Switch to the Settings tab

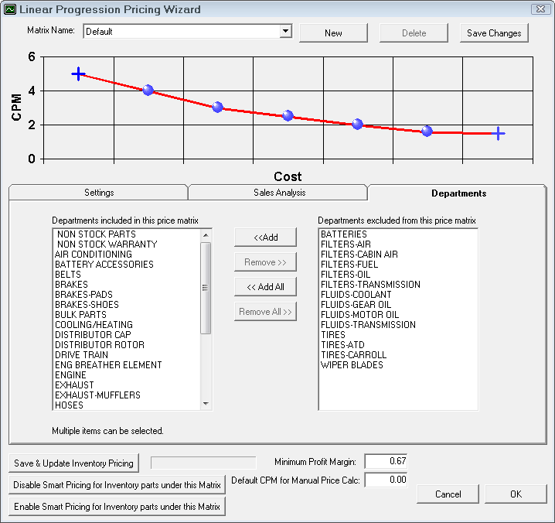99,193
